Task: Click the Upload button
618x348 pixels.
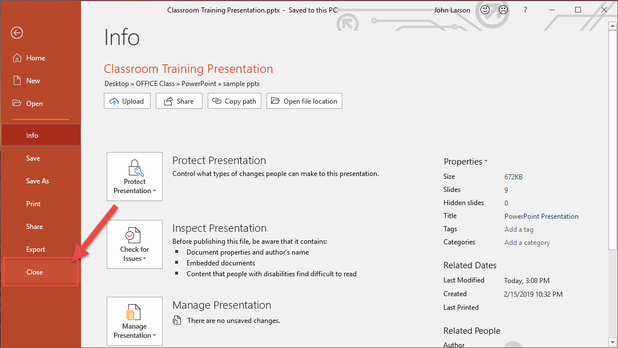Action: pos(127,101)
